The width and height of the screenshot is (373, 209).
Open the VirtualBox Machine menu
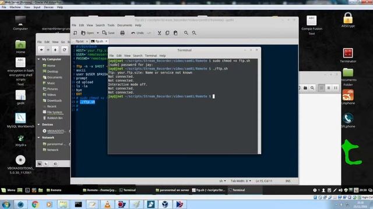[x=15, y=7]
